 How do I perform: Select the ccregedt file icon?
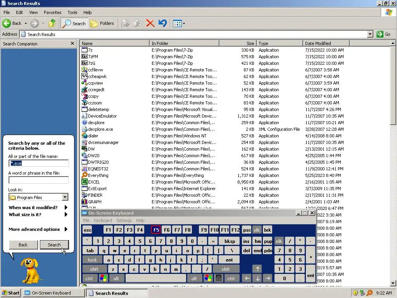click(x=84, y=90)
